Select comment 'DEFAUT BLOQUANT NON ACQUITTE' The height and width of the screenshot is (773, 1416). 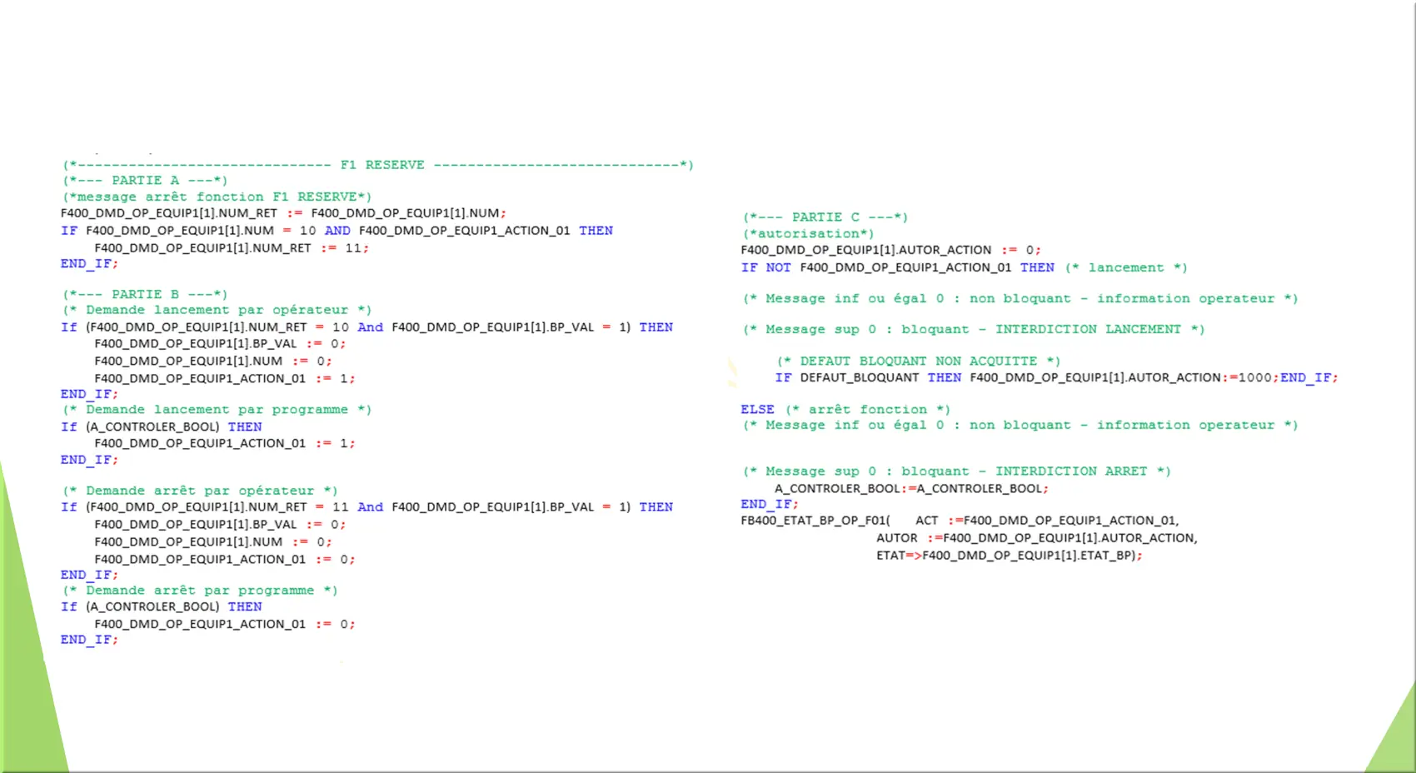(x=919, y=362)
